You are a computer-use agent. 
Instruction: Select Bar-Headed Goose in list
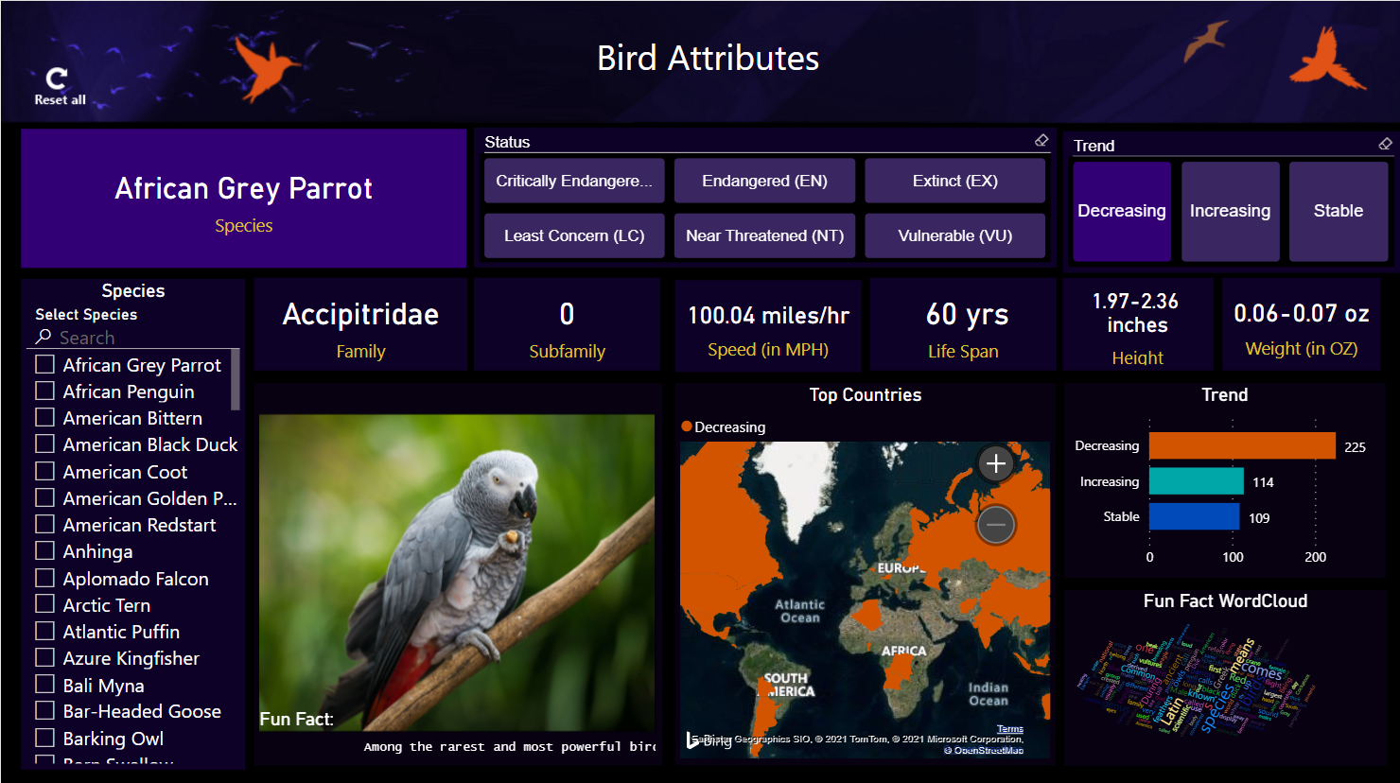[x=142, y=711]
